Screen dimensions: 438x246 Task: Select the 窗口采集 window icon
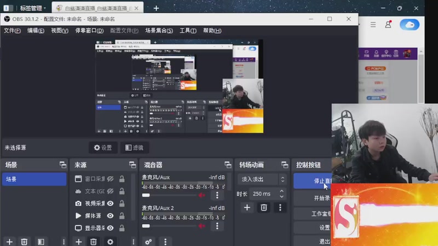(x=78, y=179)
